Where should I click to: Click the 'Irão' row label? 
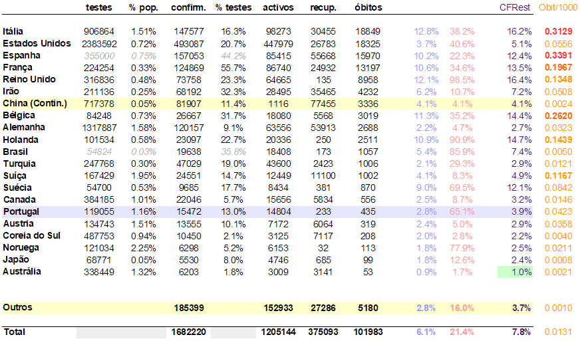coord(11,91)
